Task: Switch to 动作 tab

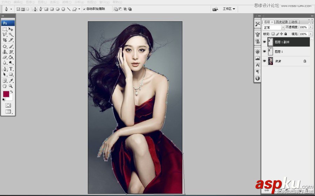Action: pyautogui.click(x=294, y=22)
